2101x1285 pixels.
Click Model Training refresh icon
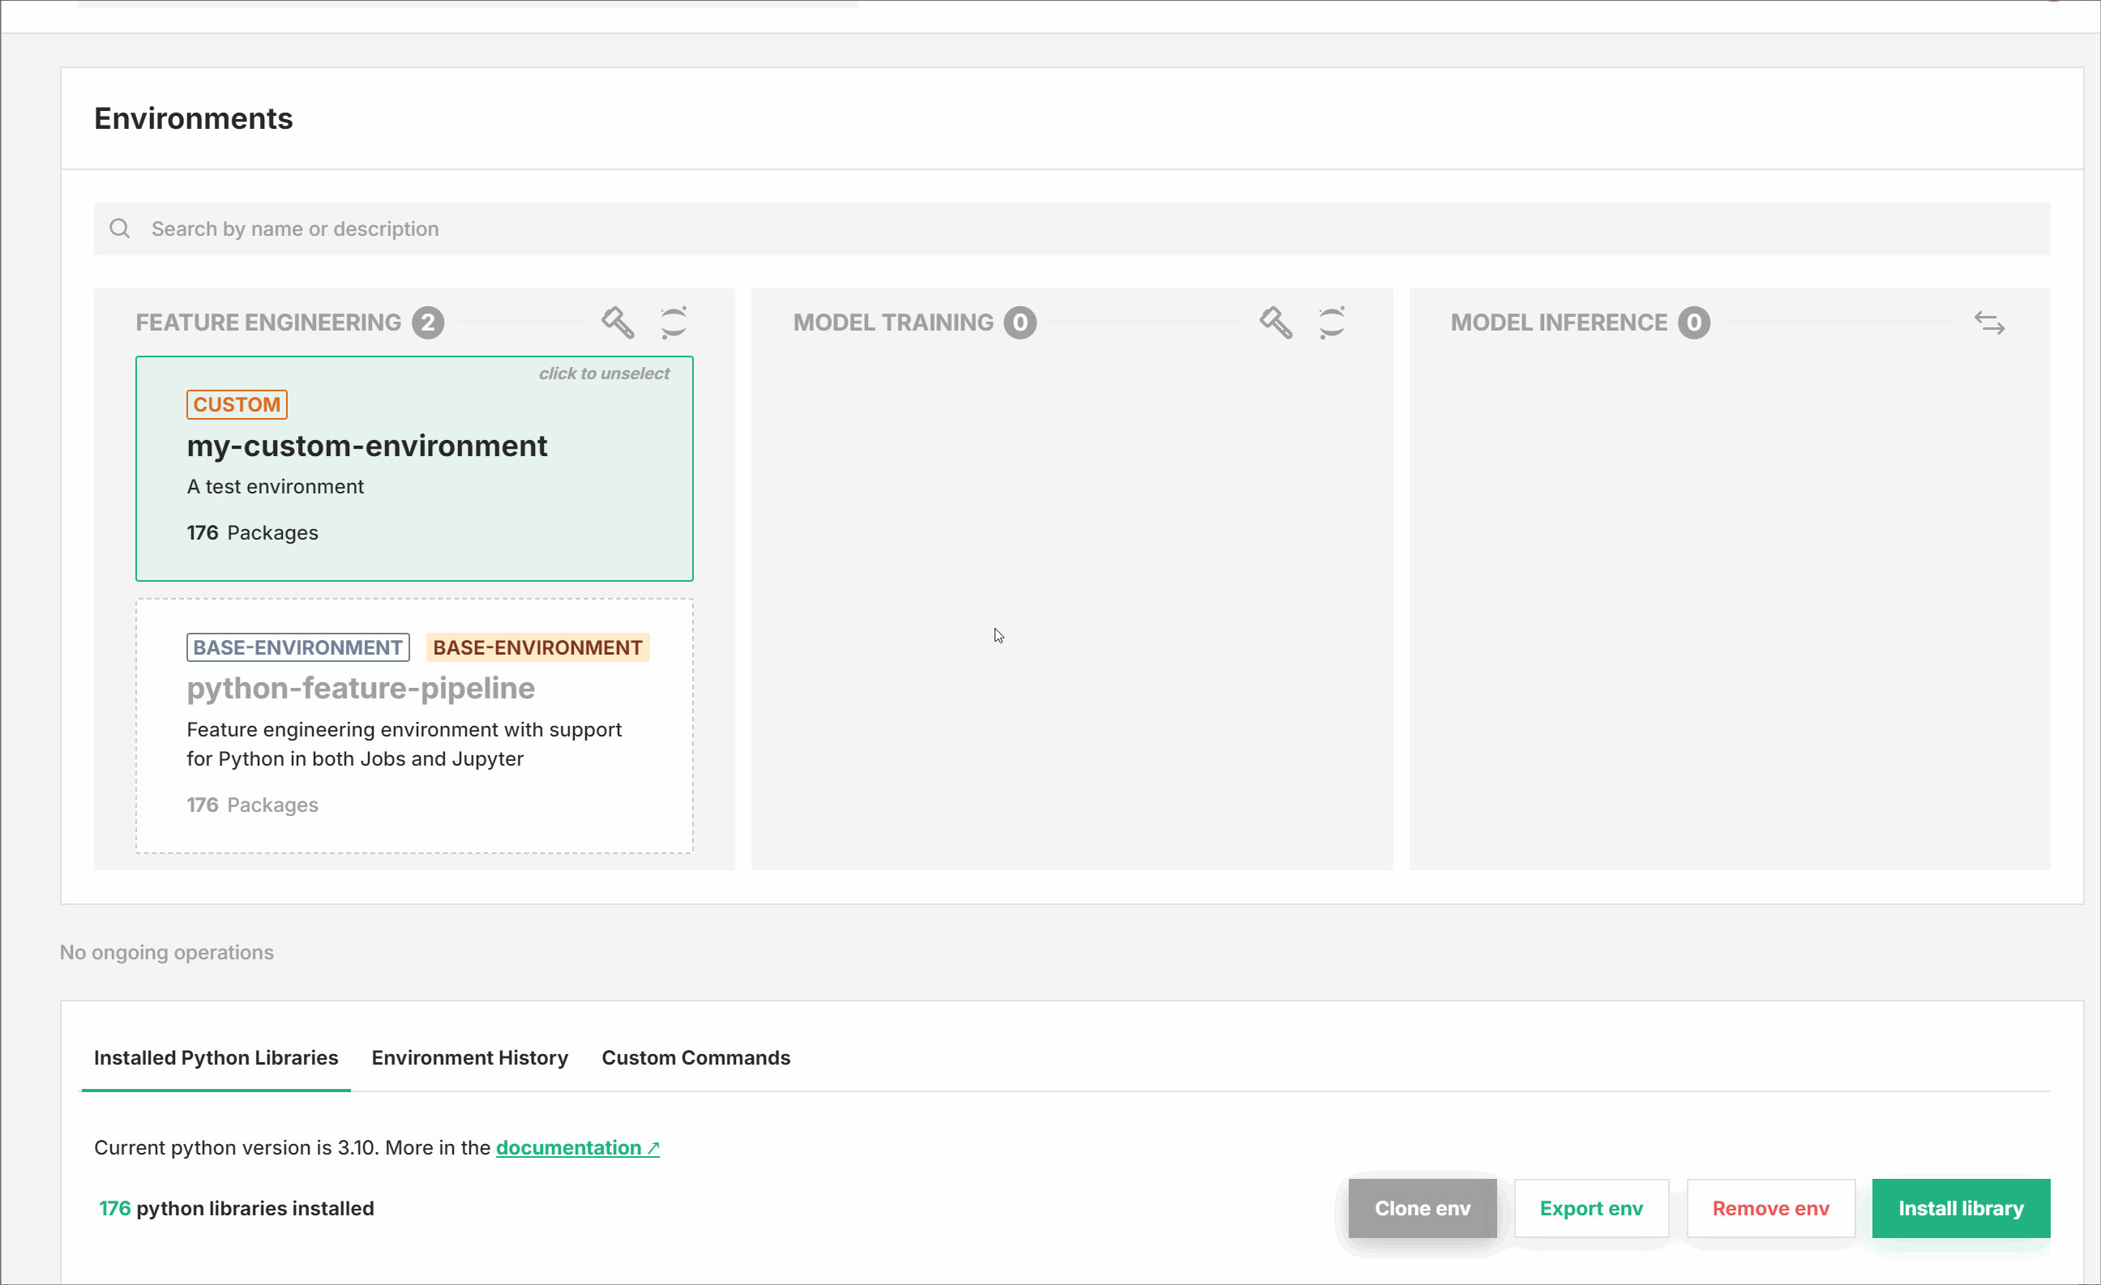1332,322
